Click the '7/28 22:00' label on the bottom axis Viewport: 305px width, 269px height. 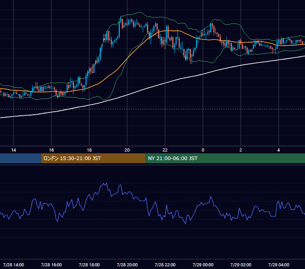pos(165,265)
